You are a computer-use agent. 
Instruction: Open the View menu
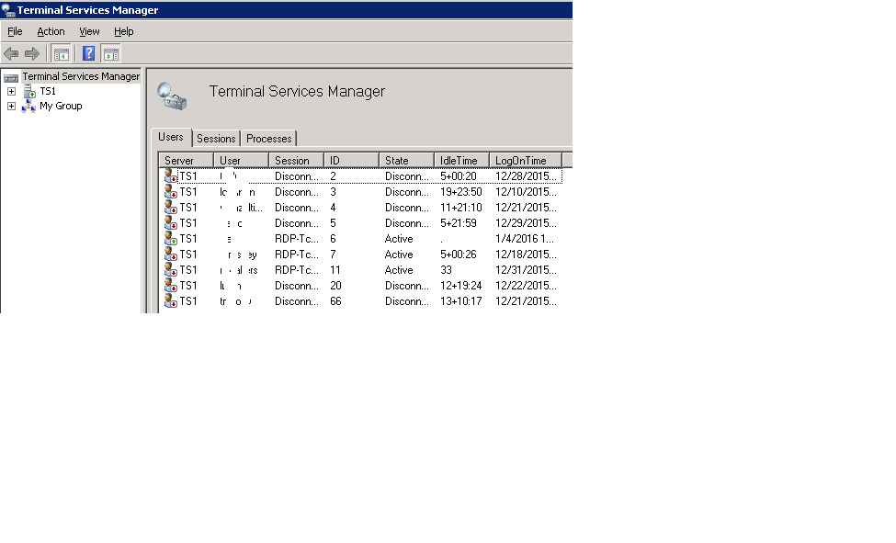(x=89, y=30)
